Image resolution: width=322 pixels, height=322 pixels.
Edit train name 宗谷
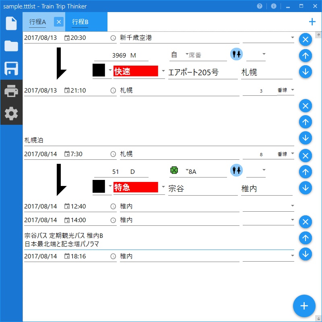tap(203, 188)
